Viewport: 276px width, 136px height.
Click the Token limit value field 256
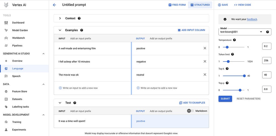point(267,60)
